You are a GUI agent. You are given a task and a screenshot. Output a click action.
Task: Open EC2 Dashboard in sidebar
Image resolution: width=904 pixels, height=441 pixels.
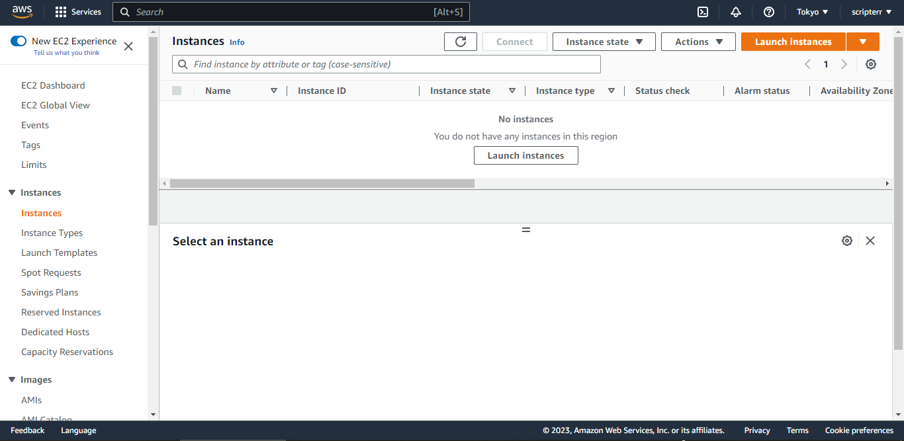(53, 85)
